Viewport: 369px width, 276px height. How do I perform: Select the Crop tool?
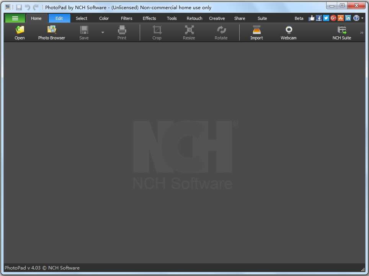pyautogui.click(x=157, y=32)
